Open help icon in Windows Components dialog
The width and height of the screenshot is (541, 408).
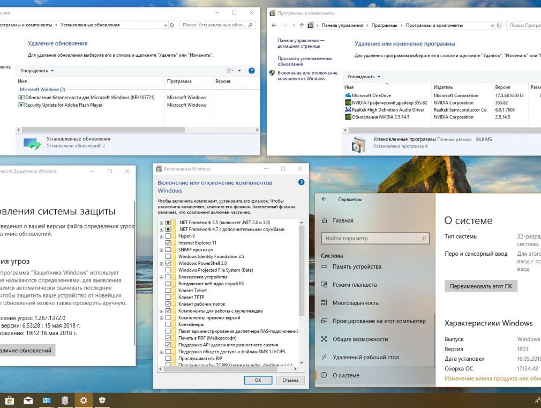point(301,182)
